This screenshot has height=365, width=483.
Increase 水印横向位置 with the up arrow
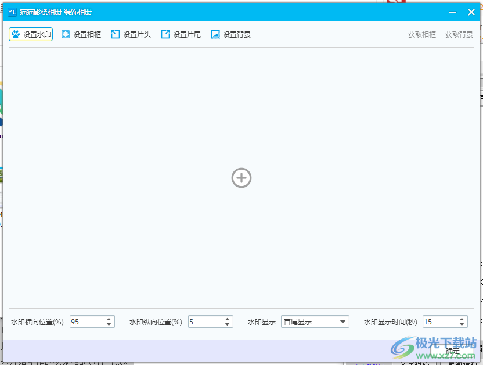(x=109, y=319)
